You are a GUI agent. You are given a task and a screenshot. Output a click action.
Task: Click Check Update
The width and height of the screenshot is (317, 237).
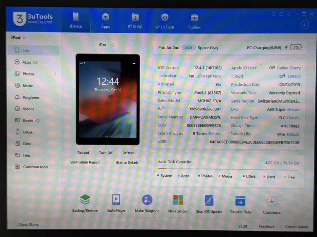(296, 227)
